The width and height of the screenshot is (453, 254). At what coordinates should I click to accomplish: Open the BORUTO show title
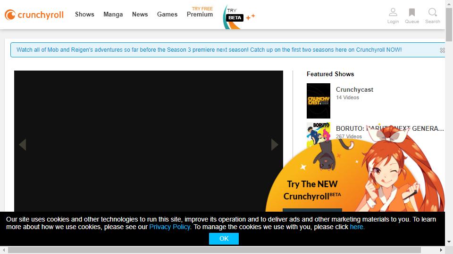390,128
